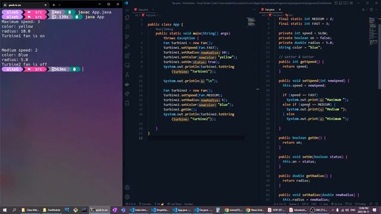Click the Debug code lens above main
Screen dimensions: 381x214
pyautogui.click(x=168, y=29)
